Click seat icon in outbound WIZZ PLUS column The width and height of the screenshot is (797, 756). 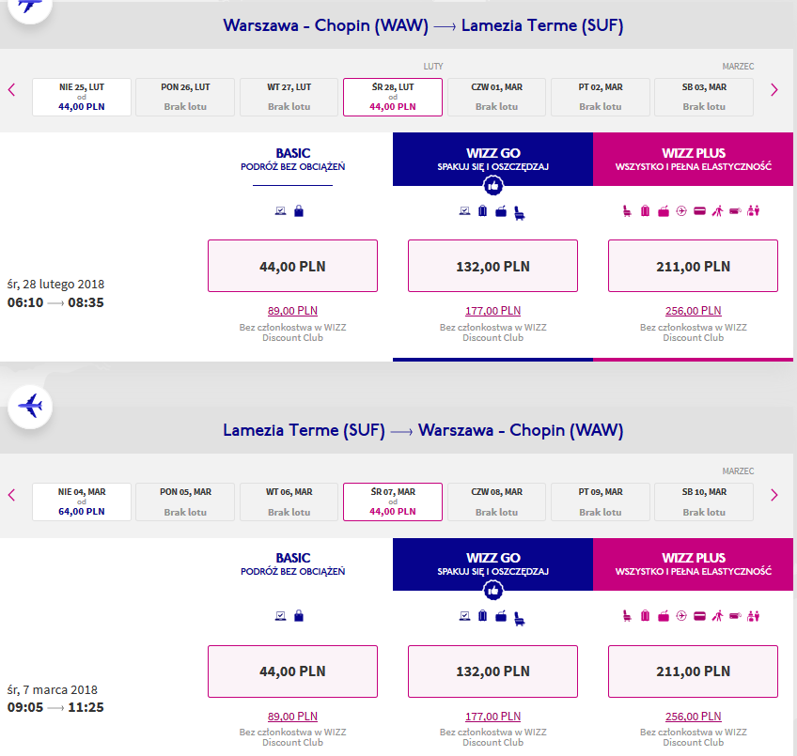point(627,211)
